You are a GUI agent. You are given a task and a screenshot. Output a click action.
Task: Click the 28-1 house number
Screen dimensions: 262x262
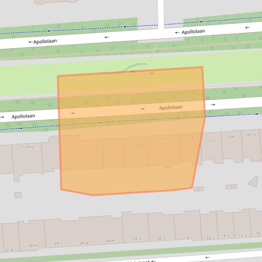tap(58, 244)
